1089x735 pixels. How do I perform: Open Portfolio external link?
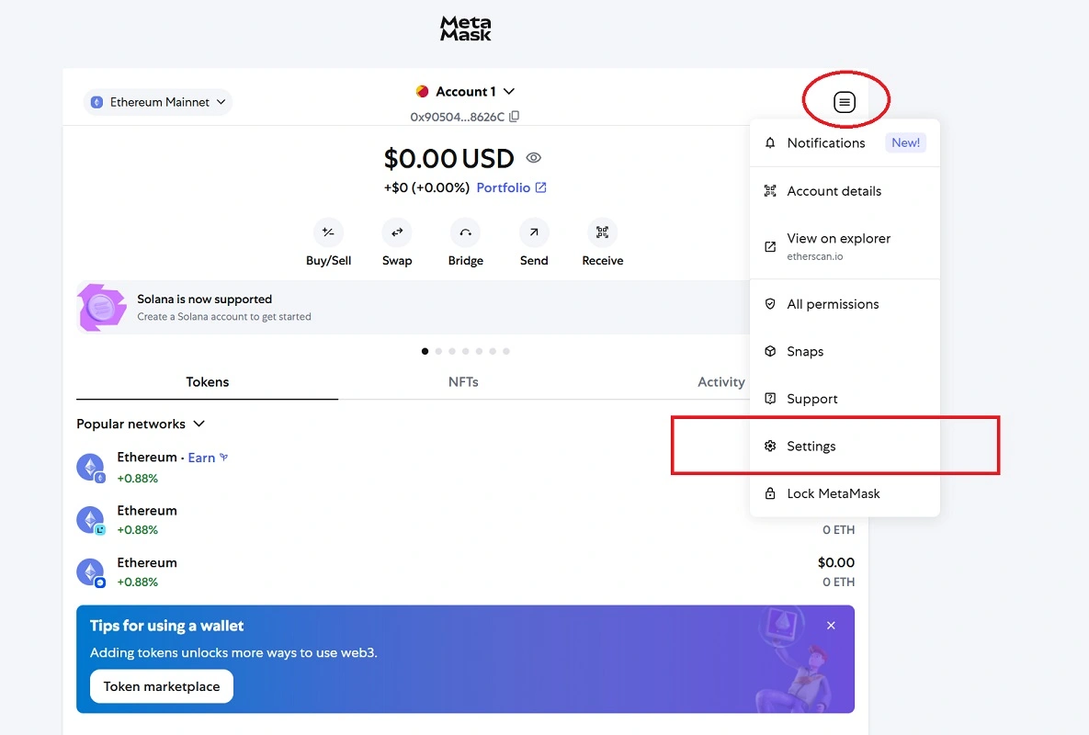[511, 187]
